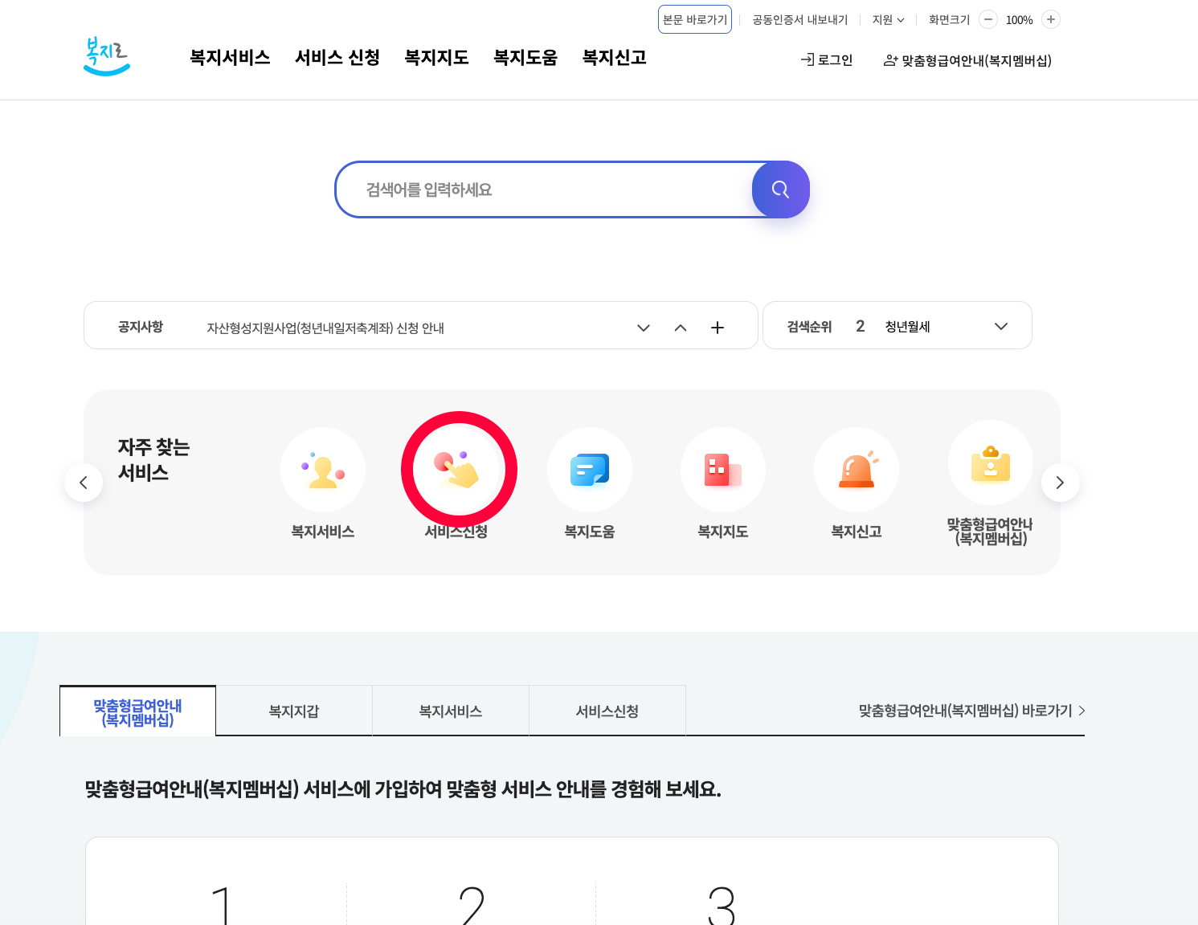Image resolution: width=1198 pixels, height=925 pixels.
Task: Click the search magnifier button
Action: 780,189
